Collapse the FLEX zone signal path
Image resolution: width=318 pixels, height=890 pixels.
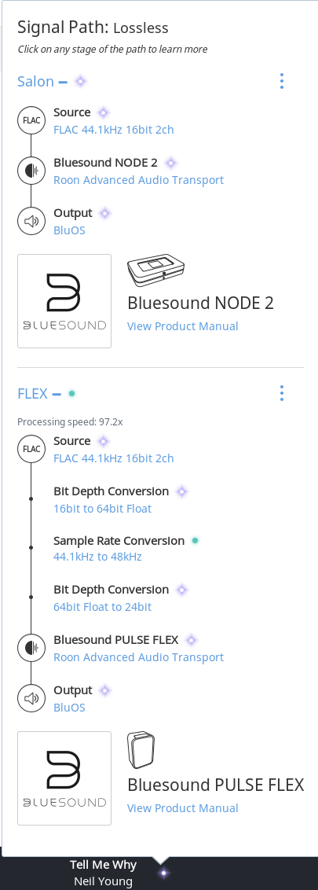[x=56, y=394]
